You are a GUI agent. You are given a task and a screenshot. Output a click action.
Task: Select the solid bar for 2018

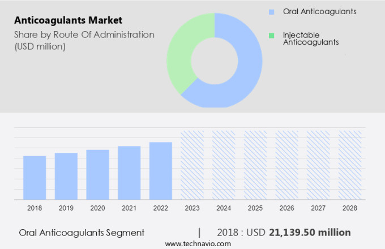(35, 177)
